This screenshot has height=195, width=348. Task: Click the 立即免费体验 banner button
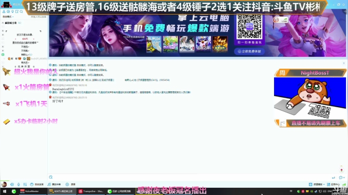tap(249, 52)
